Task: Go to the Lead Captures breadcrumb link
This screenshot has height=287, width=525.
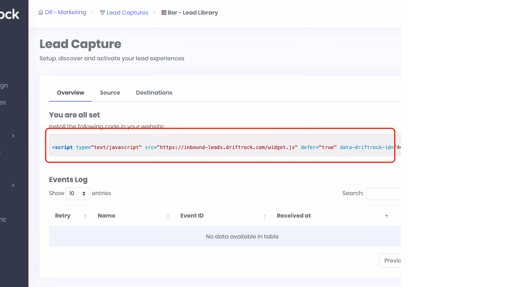Action: coord(127,13)
